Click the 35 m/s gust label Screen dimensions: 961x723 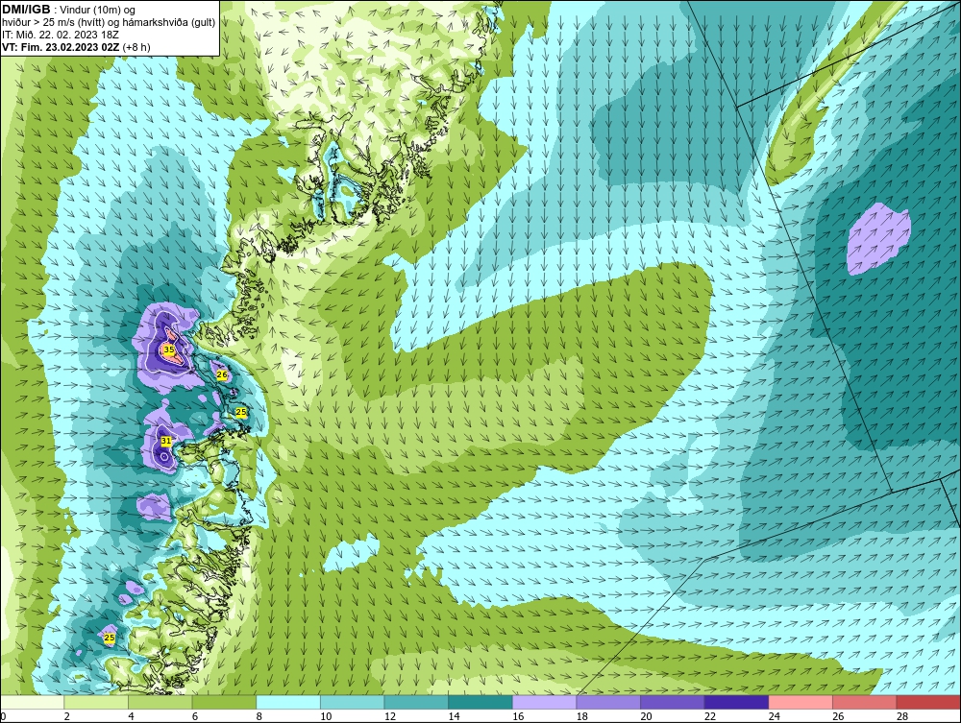[x=168, y=349]
